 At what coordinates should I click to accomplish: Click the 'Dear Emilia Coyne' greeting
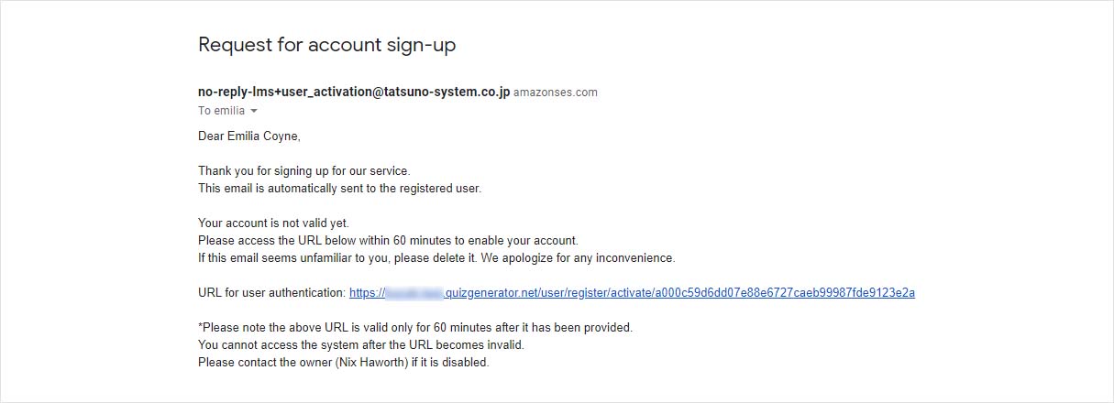pyautogui.click(x=249, y=136)
